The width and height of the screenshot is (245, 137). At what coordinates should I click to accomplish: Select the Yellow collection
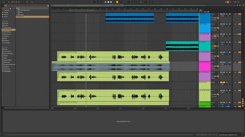pyautogui.click(x=6, y=14)
